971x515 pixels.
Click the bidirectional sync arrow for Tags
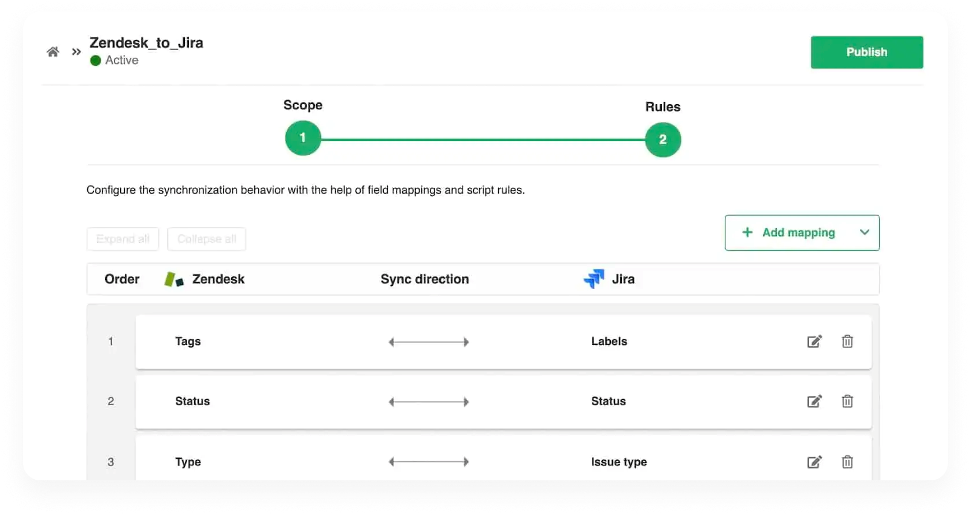point(428,342)
